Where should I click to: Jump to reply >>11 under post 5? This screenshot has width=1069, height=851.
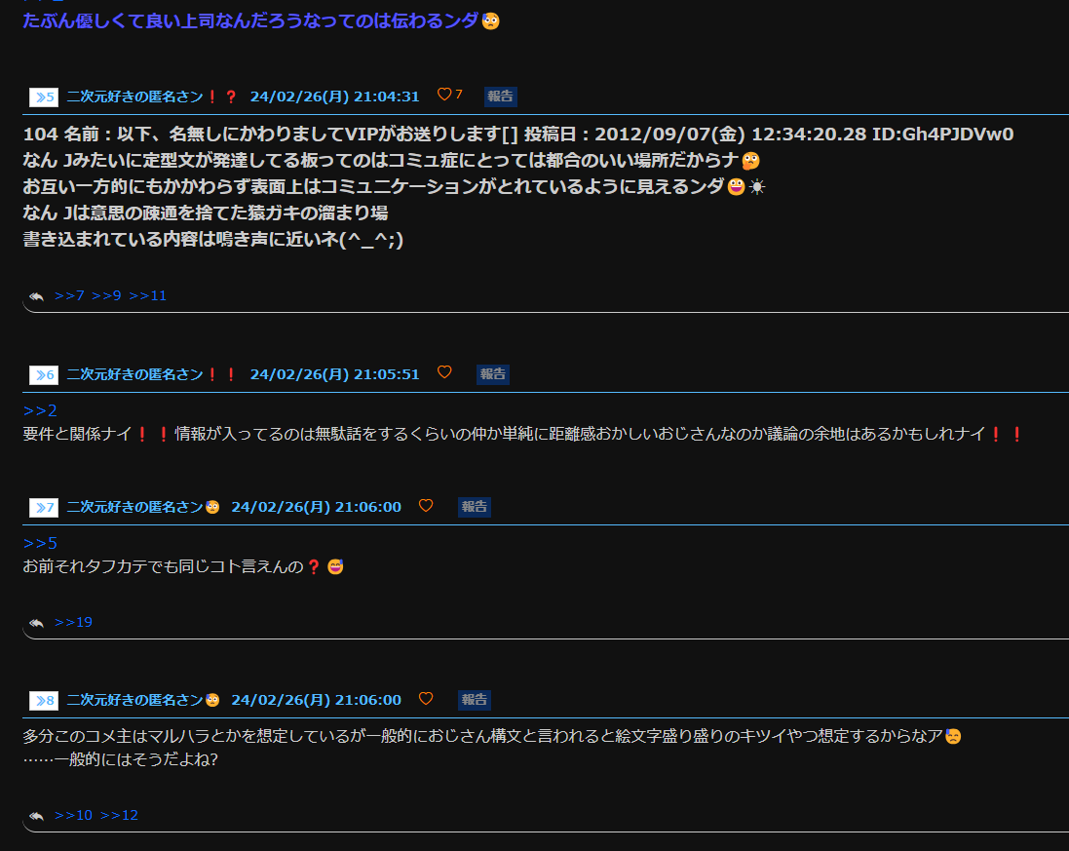(x=147, y=296)
